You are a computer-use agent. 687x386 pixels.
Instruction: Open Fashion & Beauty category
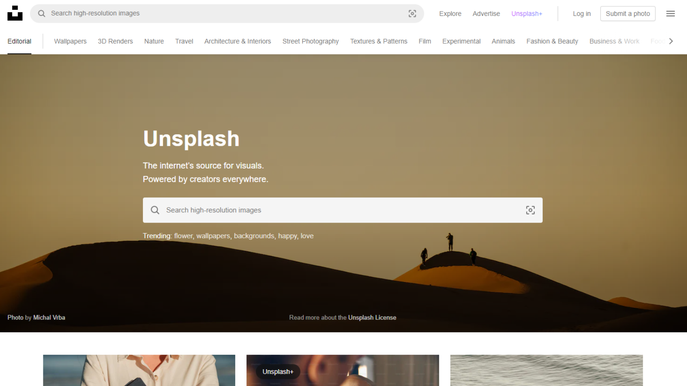[552, 41]
